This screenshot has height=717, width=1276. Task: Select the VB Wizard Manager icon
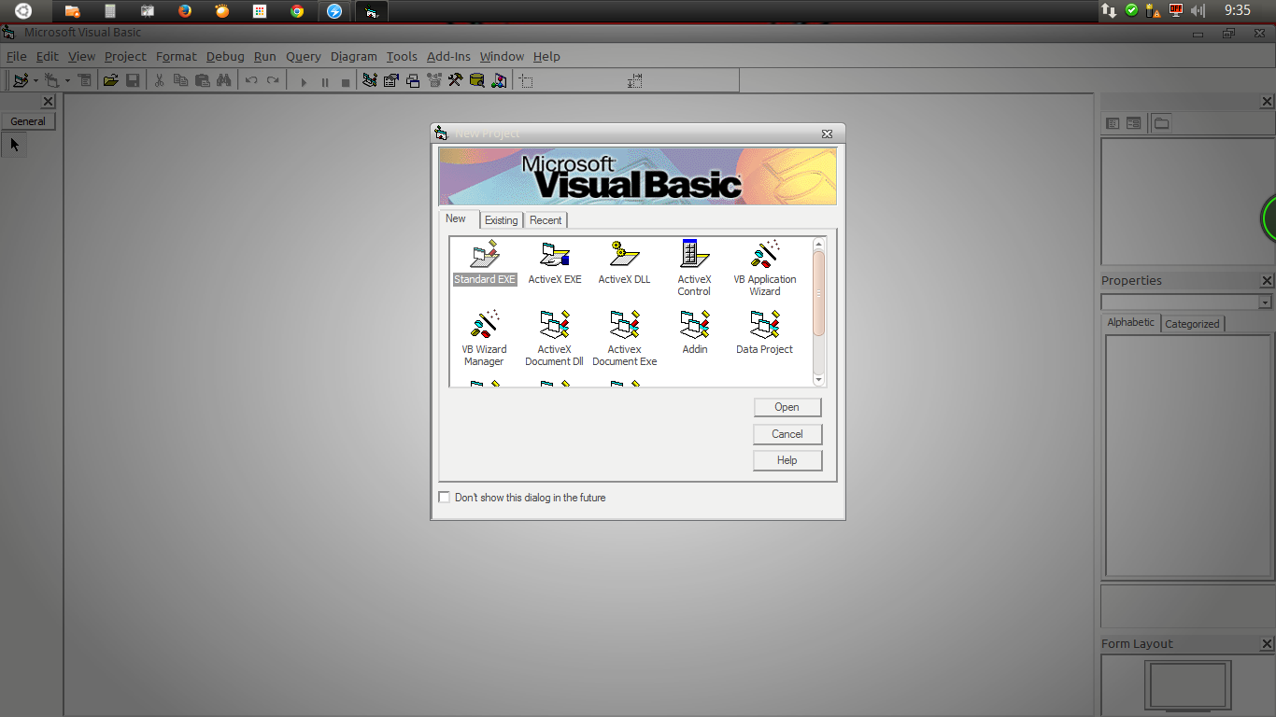click(484, 338)
